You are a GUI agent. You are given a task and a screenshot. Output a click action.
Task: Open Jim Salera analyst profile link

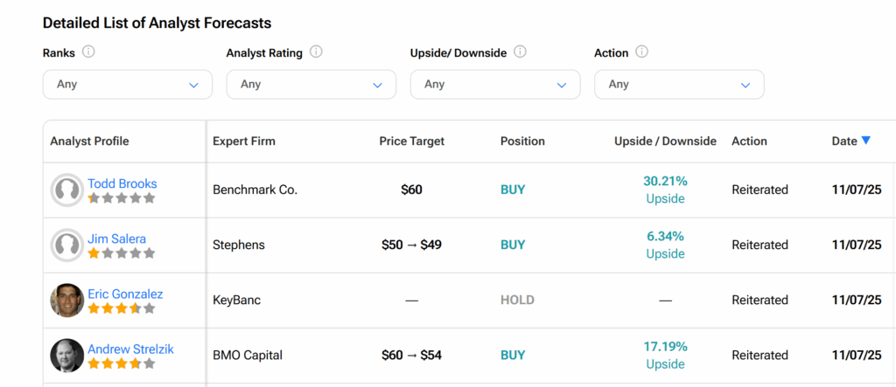[116, 238]
